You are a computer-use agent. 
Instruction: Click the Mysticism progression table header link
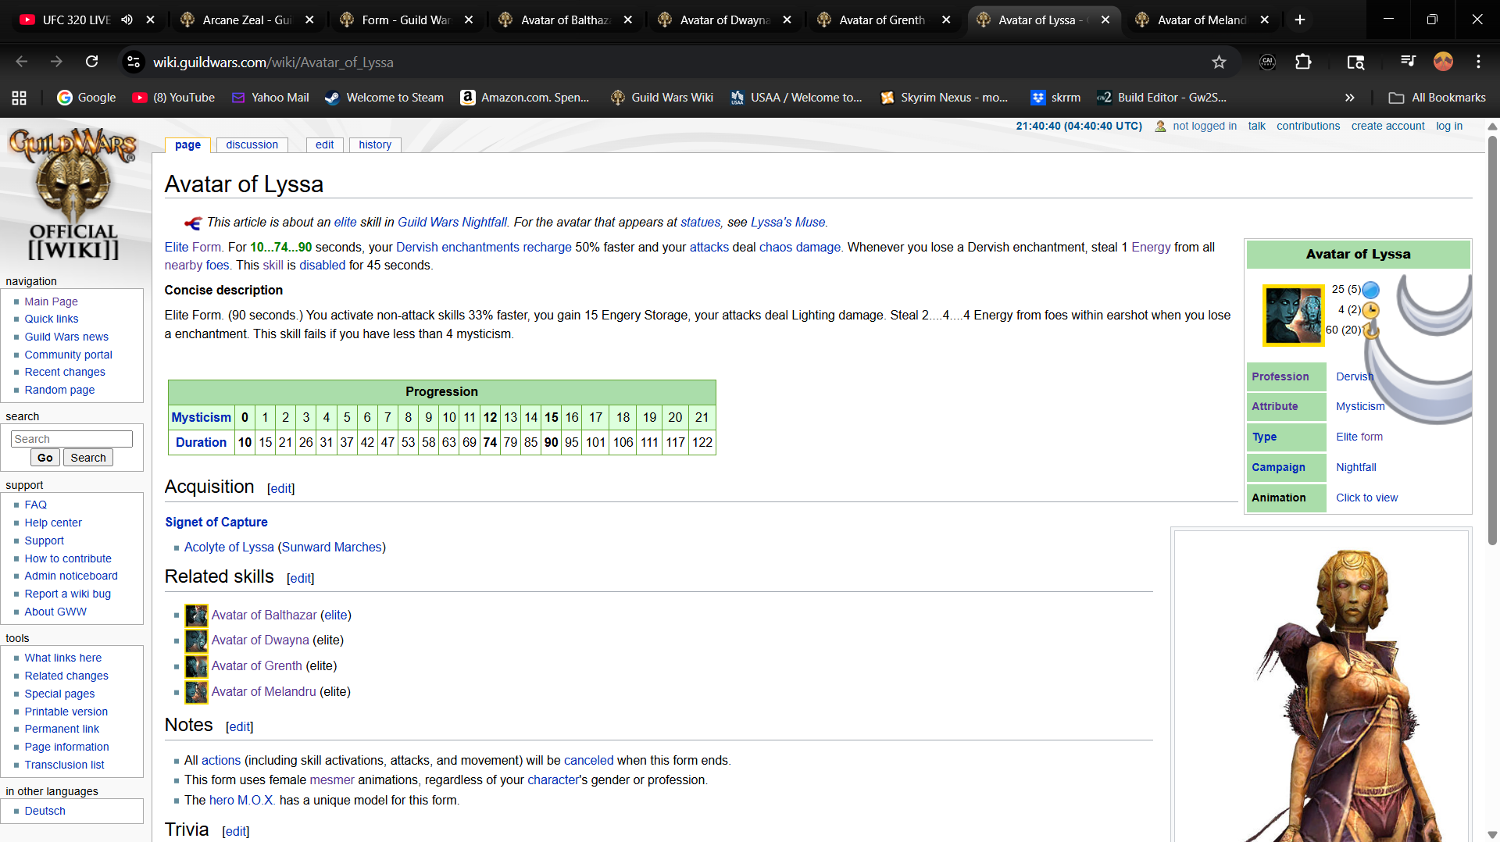pyautogui.click(x=202, y=418)
